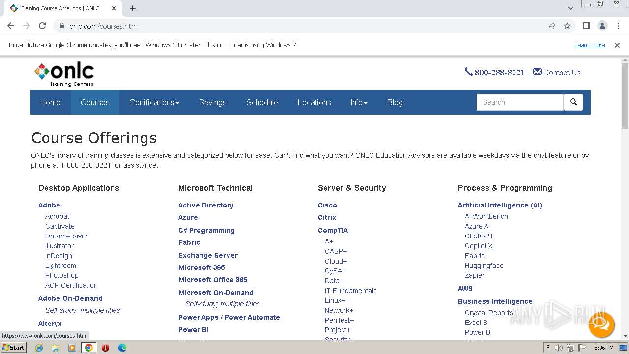The width and height of the screenshot is (629, 354).
Task: Open the InDesign course link
Action: tap(58, 256)
